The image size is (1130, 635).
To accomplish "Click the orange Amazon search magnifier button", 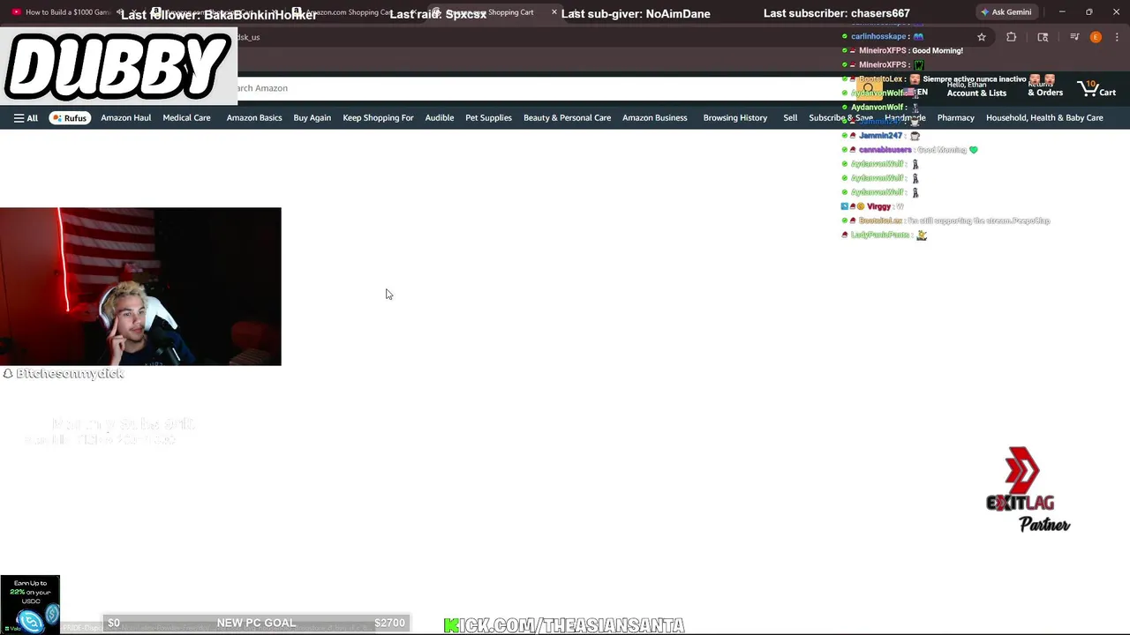I will coord(868,88).
